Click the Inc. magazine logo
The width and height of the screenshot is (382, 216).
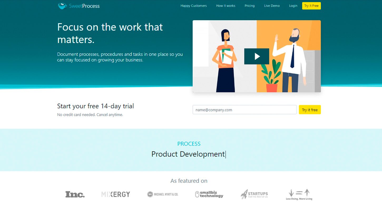click(x=75, y=194)
